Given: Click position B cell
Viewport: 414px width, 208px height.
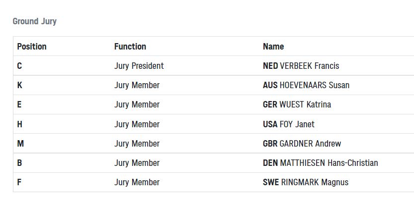Looking at the screenshot, I should [x=19, y=163].
